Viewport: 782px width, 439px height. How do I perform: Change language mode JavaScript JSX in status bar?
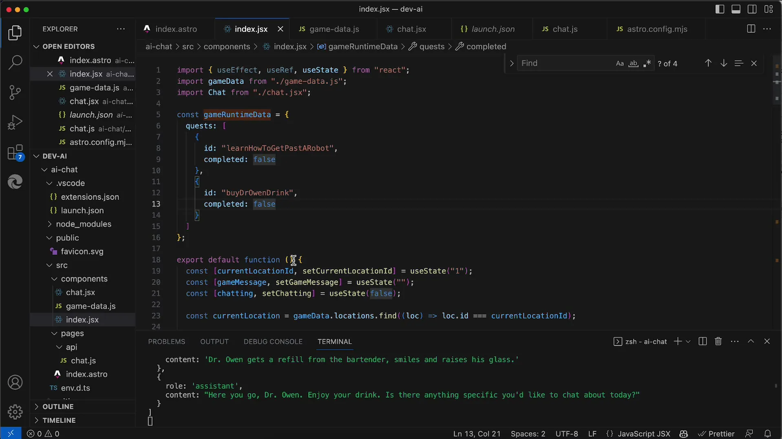[644, 434]
